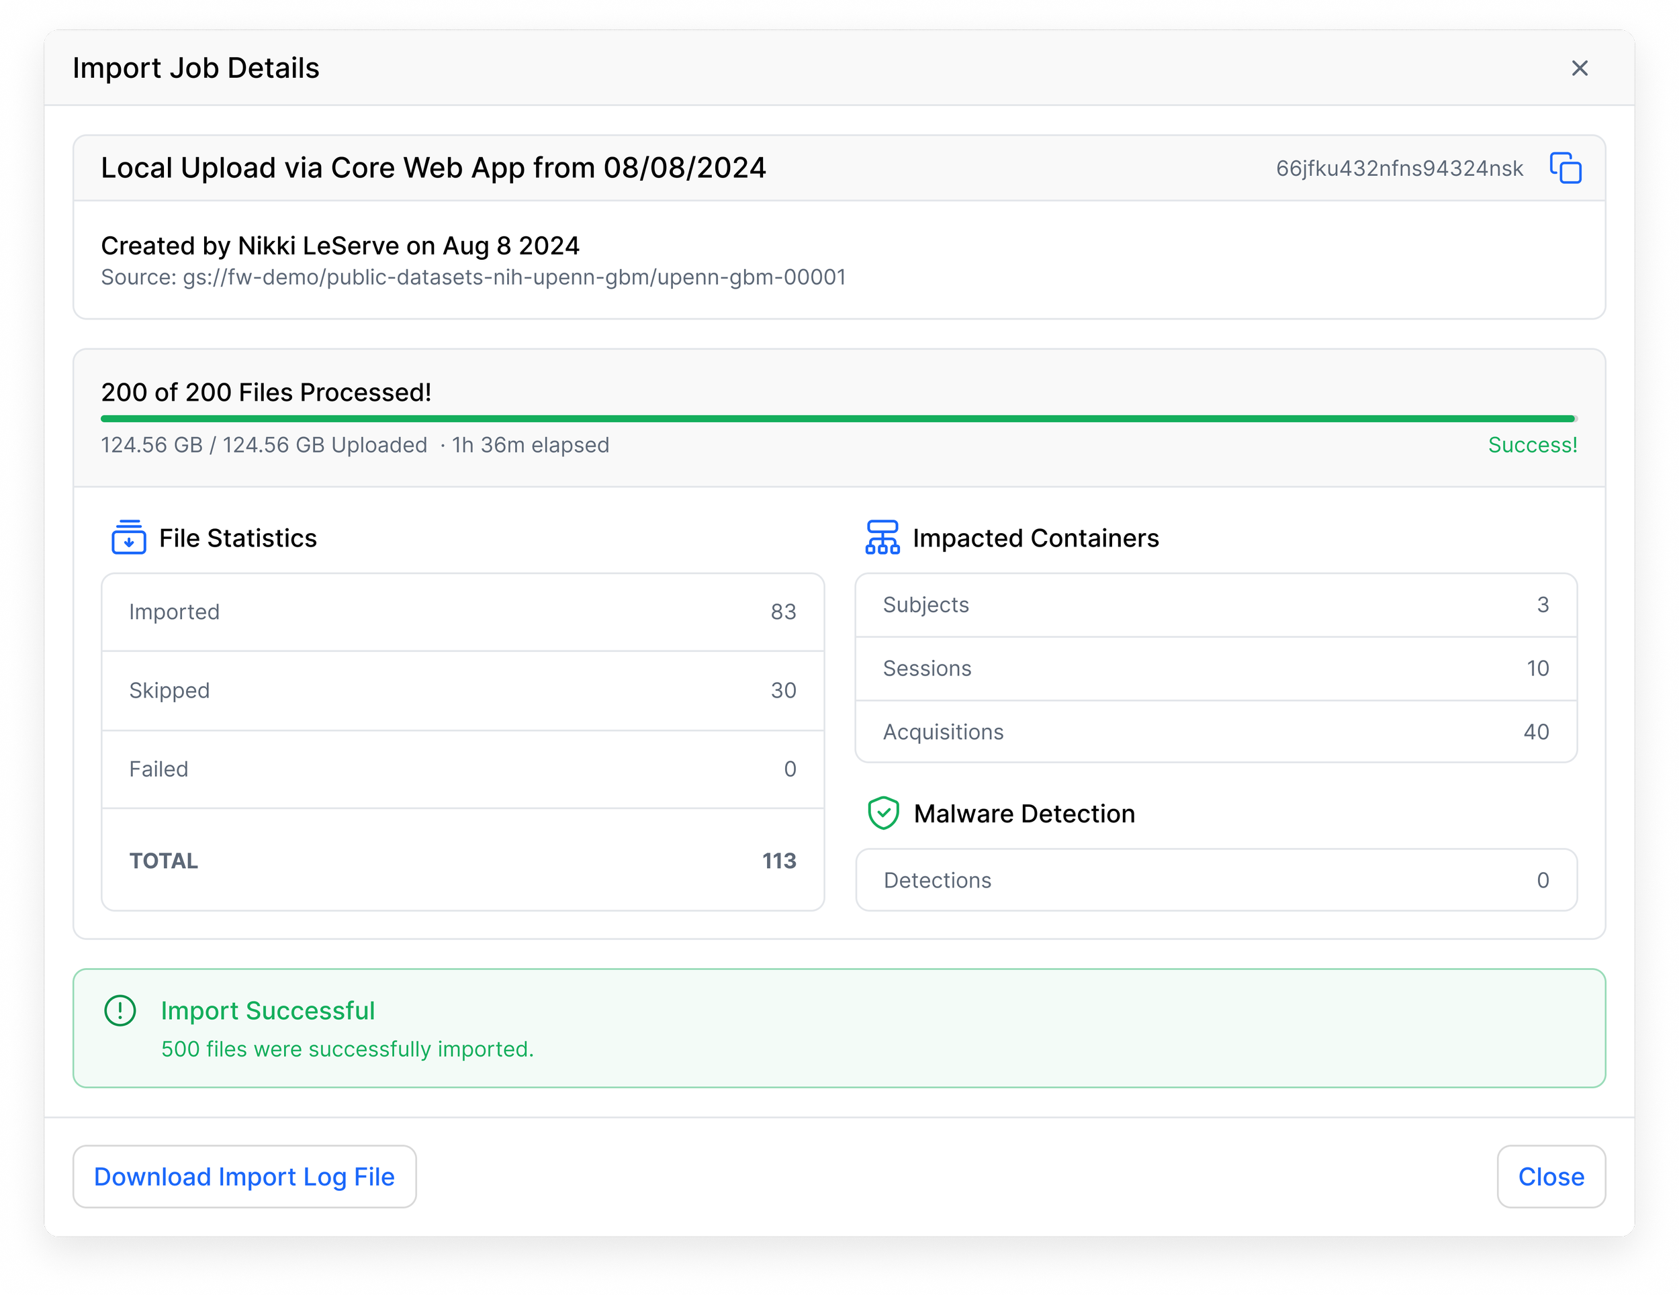Click the Import Successful alert icon
Image resolution: width=1679 pixels, height=1295 pixels.
120,1010
